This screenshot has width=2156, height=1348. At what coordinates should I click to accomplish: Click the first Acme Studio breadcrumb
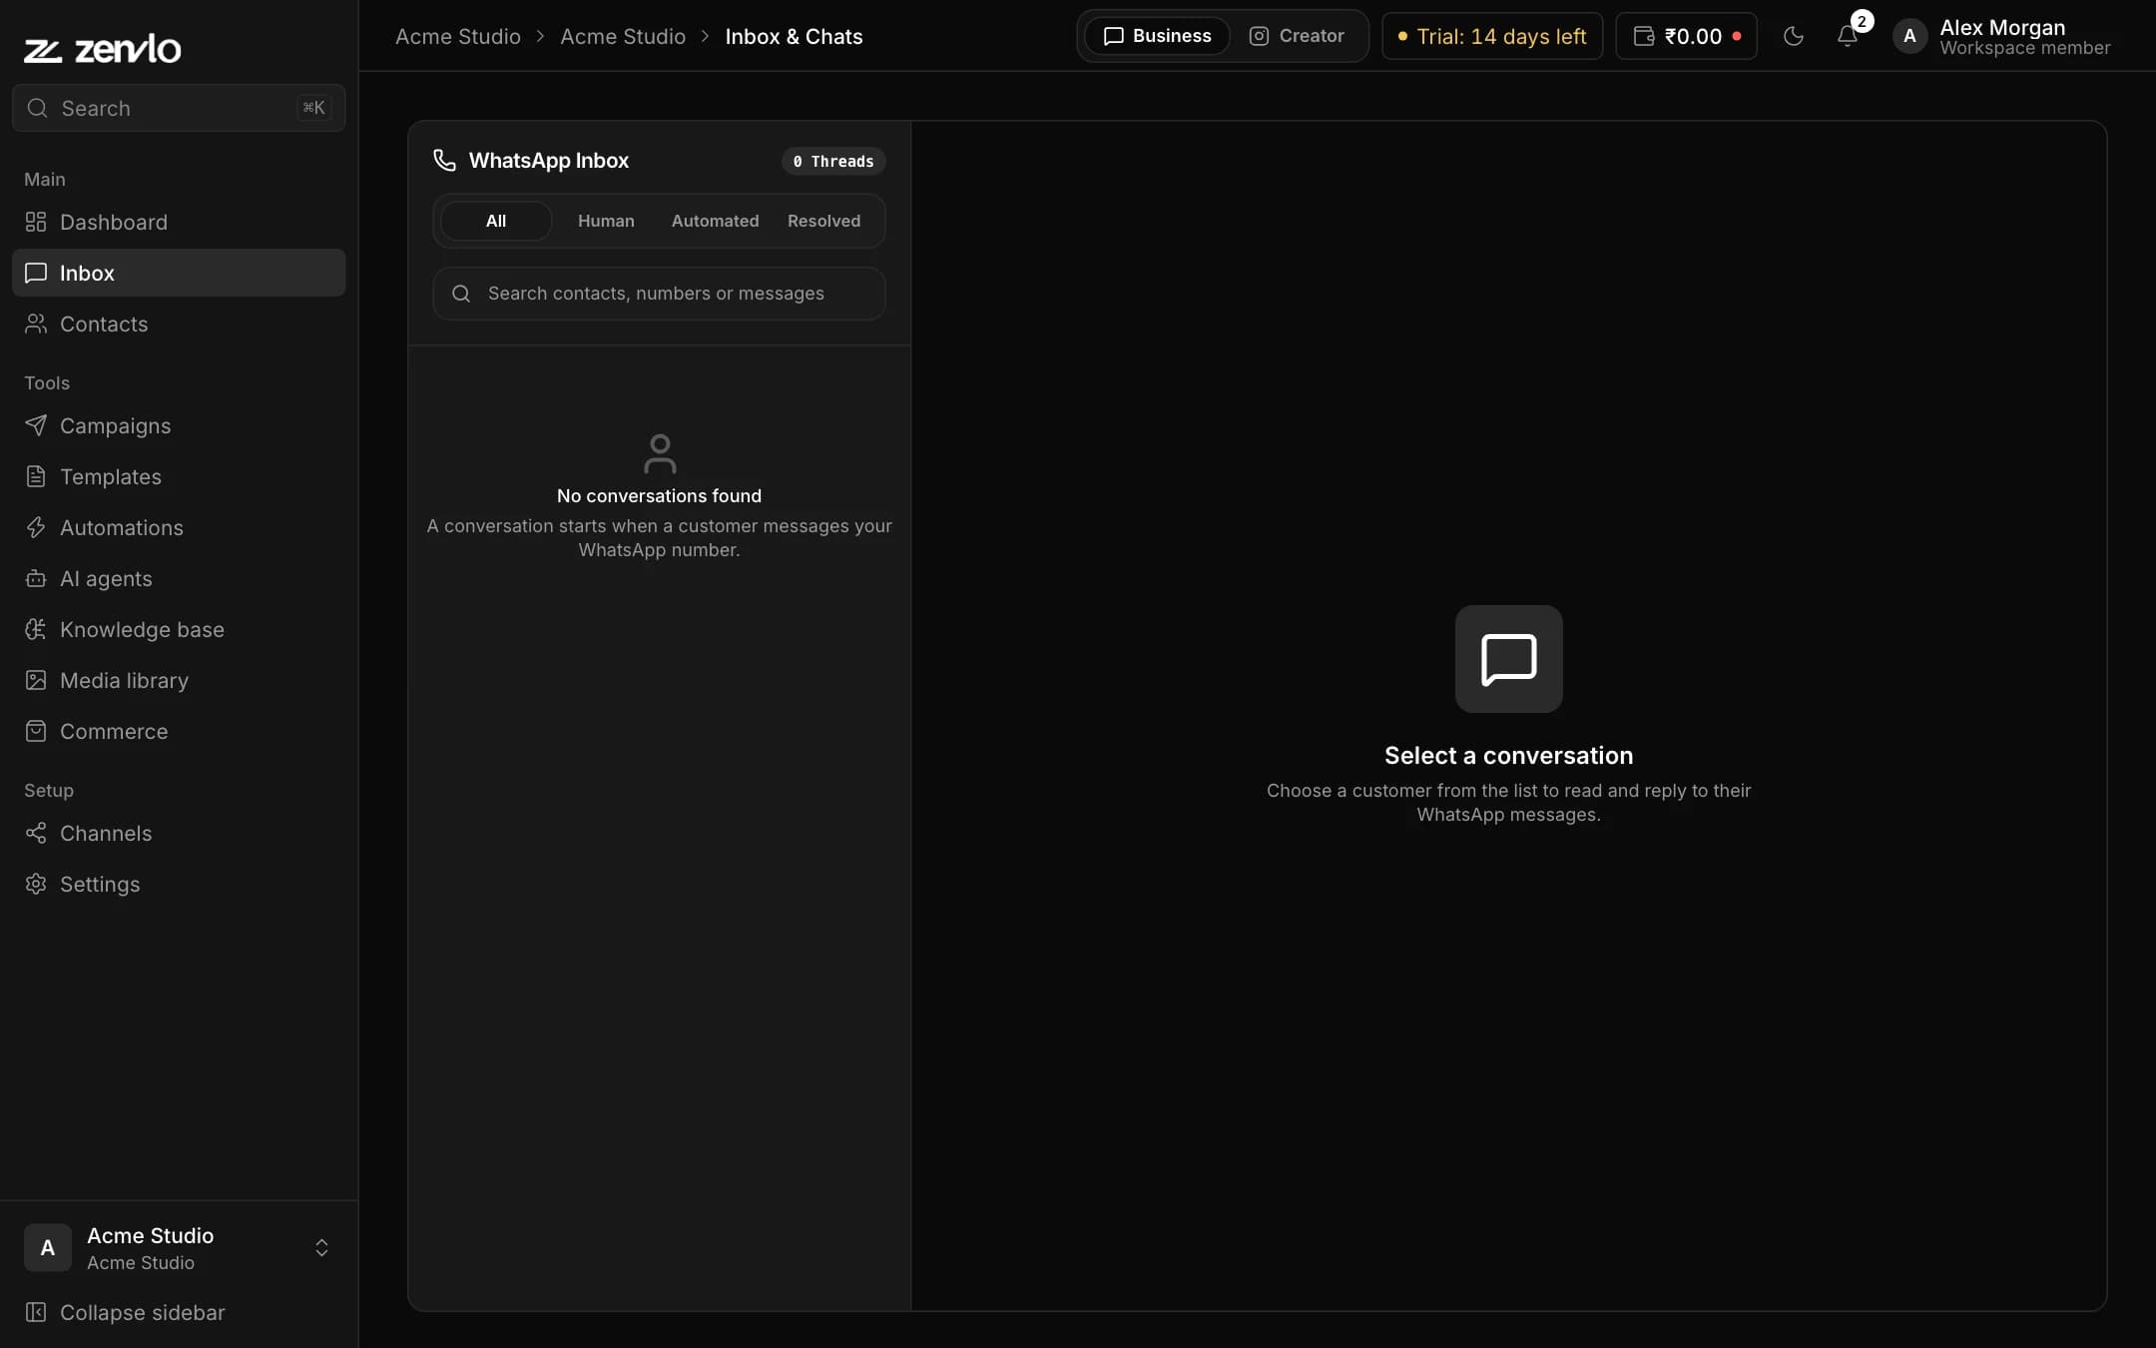pyautogui.click(x=458, y=36)
